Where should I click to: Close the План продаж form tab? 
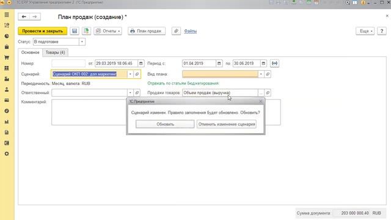pos(387,16)
